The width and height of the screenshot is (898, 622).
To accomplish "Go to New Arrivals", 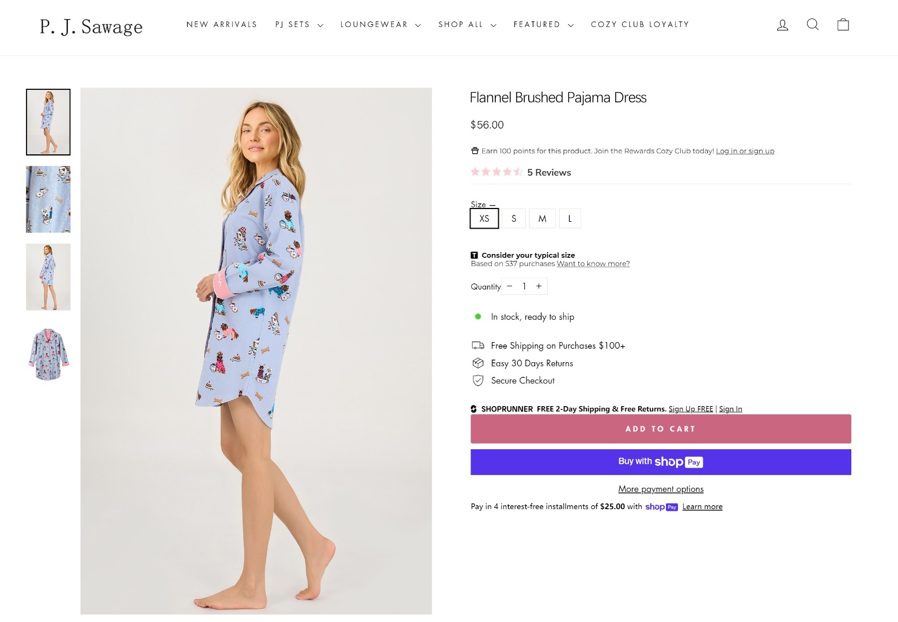I will point(222,25).
